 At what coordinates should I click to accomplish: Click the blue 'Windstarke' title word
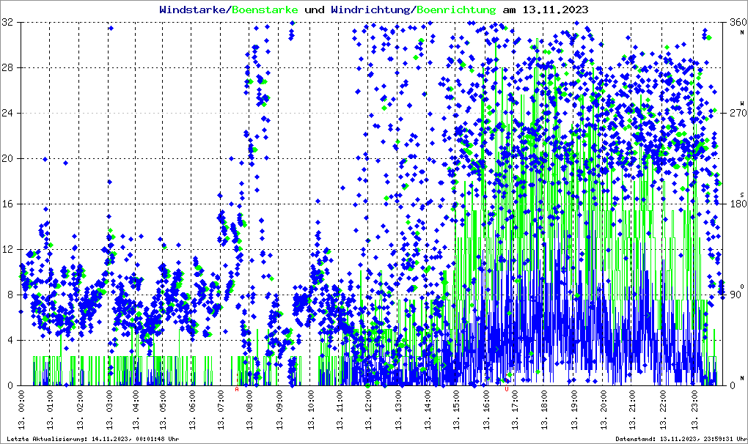coord(194,10)
